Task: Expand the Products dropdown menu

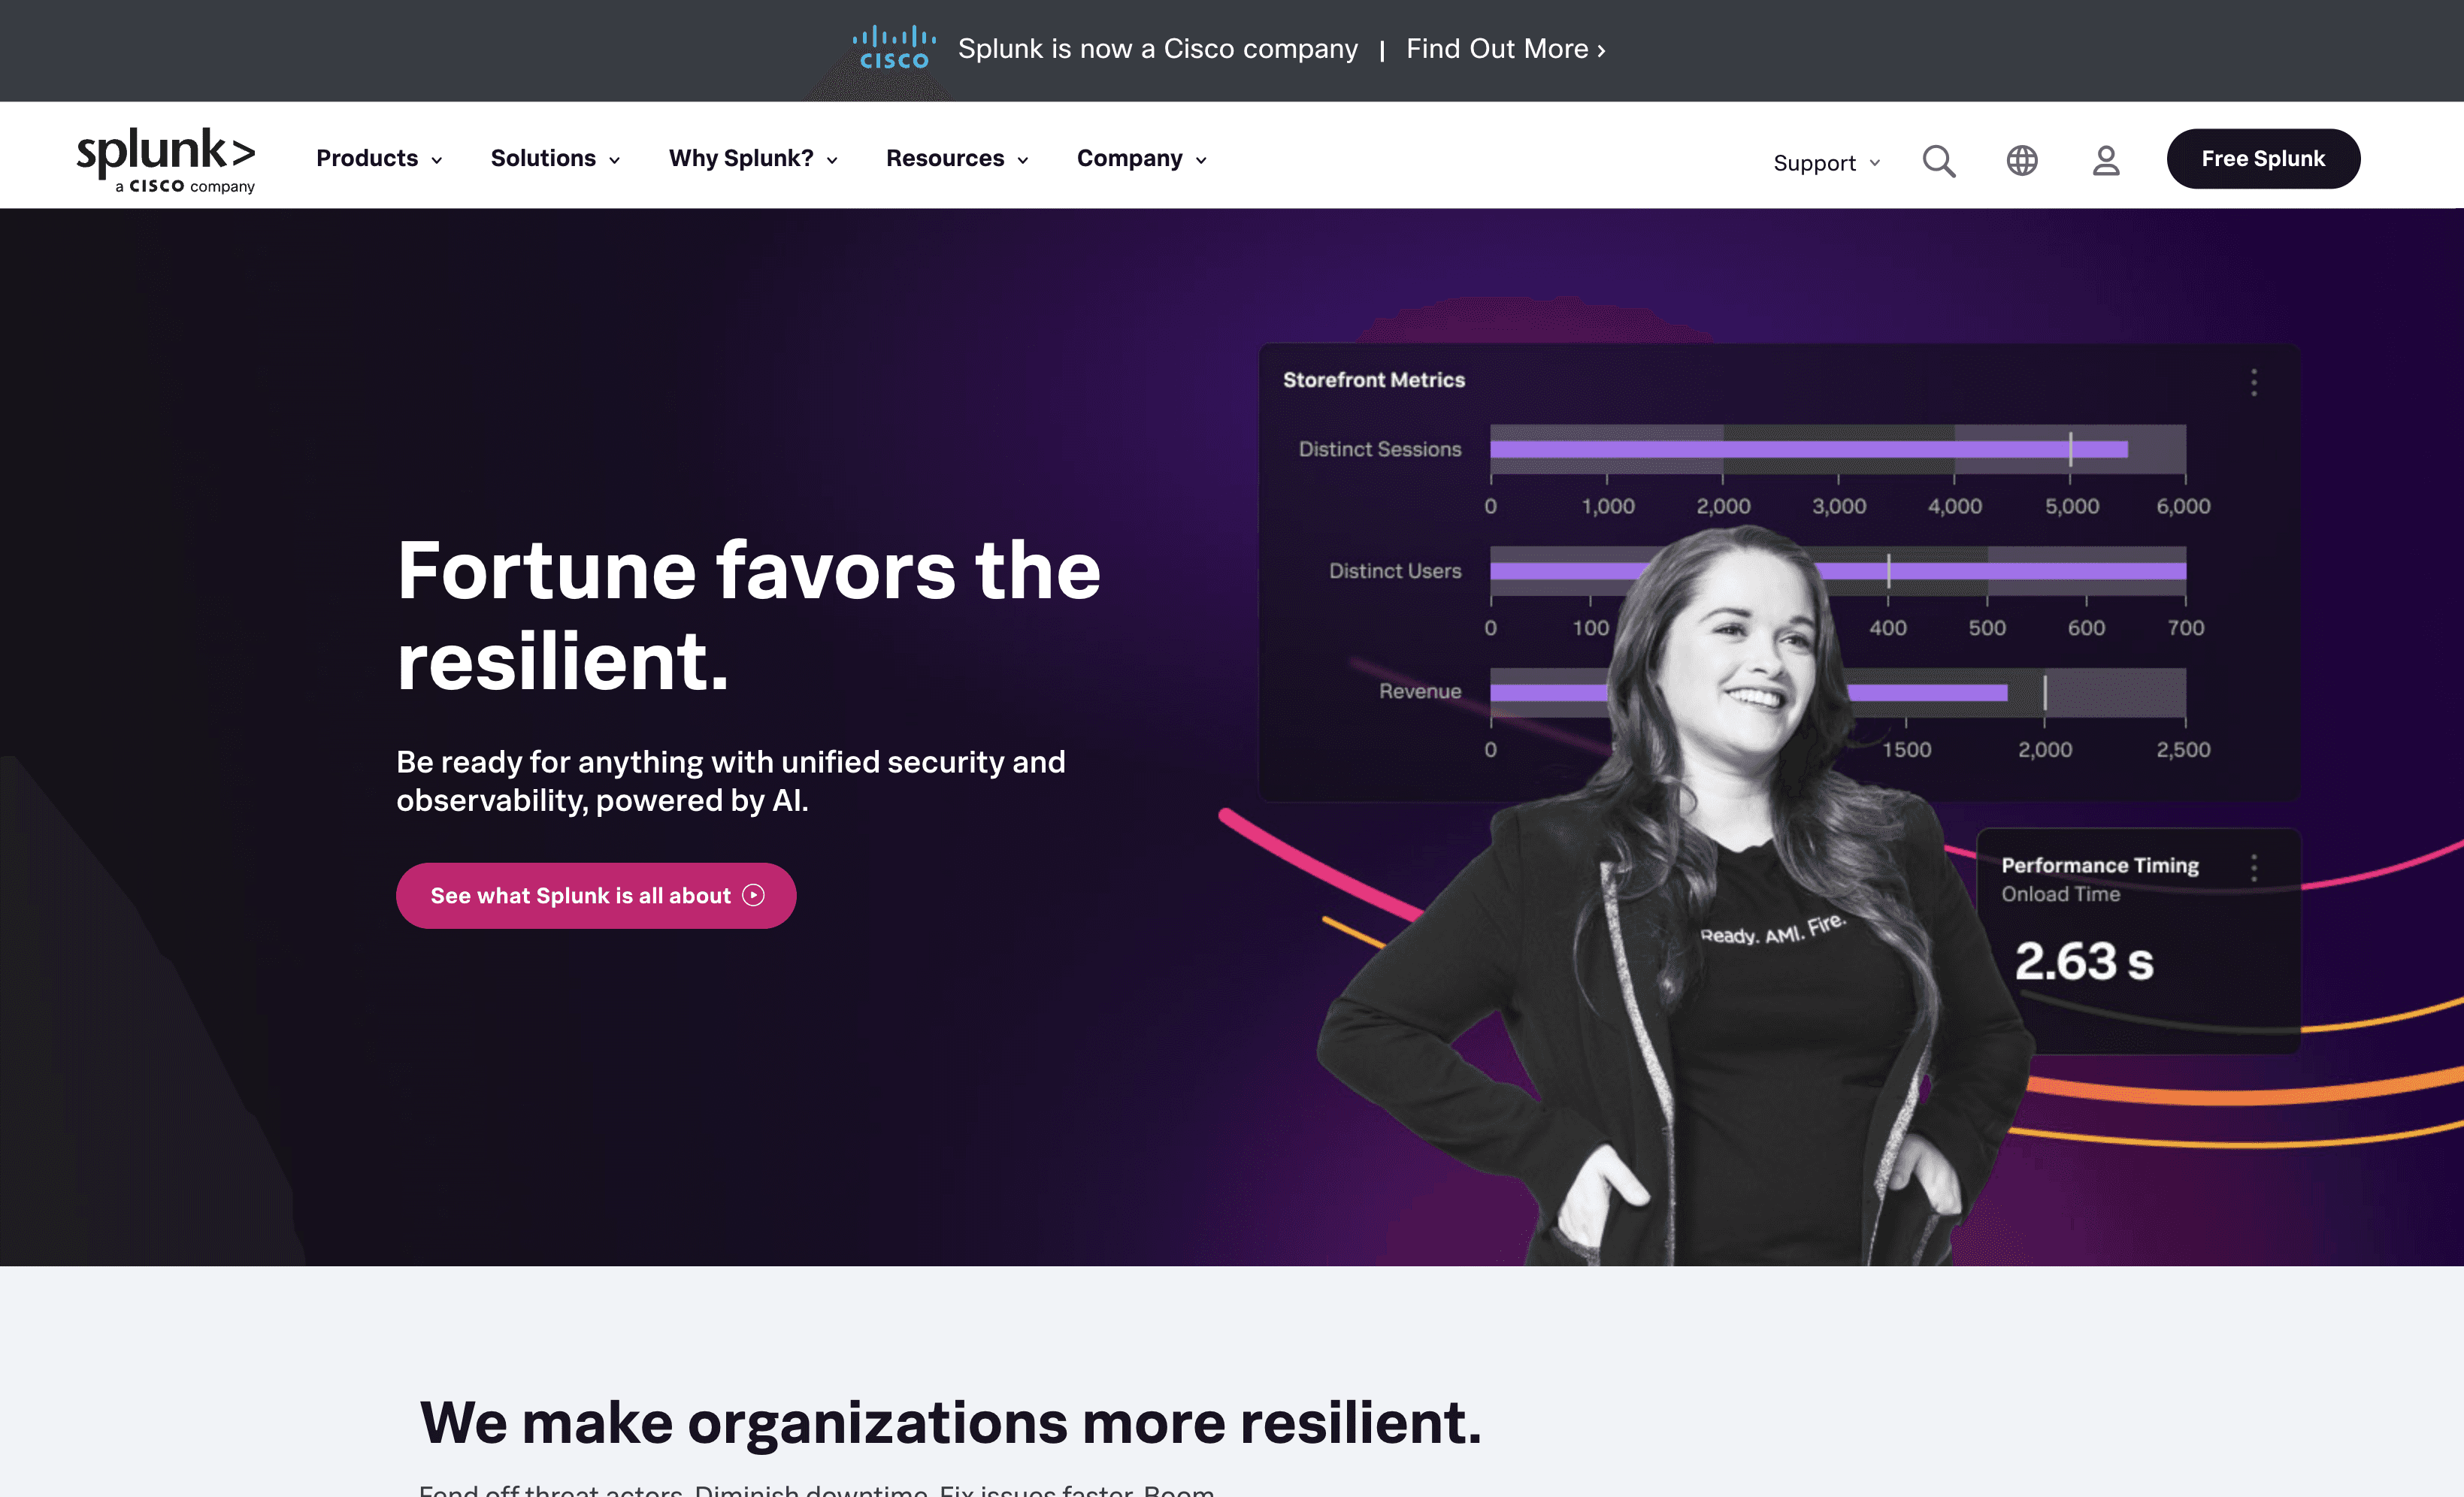Action: [x=379, y=158]
